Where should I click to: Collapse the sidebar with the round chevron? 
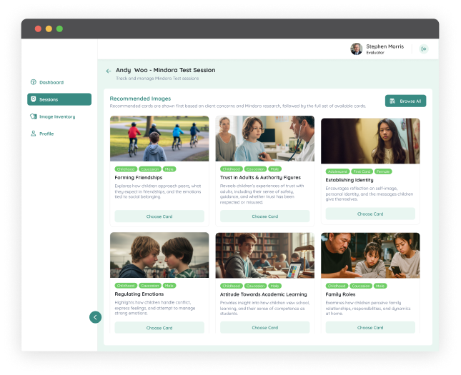[x=95, y=317]
